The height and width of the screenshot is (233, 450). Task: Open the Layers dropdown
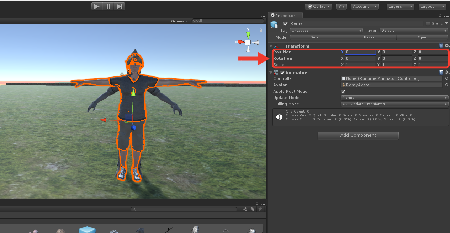click(x=400, y=6)
